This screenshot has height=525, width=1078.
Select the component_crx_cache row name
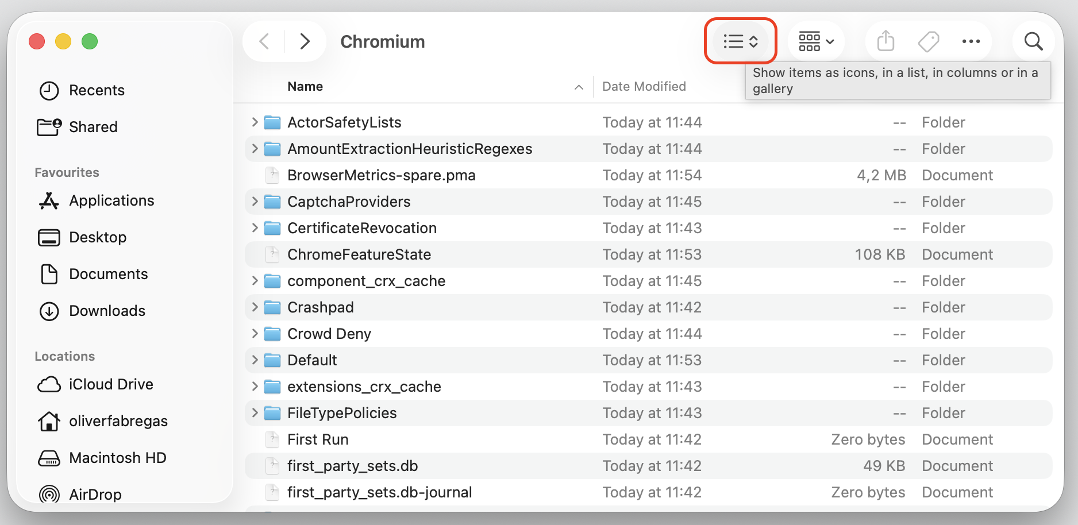367,281
